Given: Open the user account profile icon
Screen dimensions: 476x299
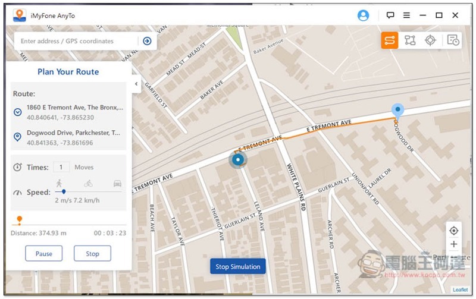Looking at the screenshot, I should click(363, 15).
